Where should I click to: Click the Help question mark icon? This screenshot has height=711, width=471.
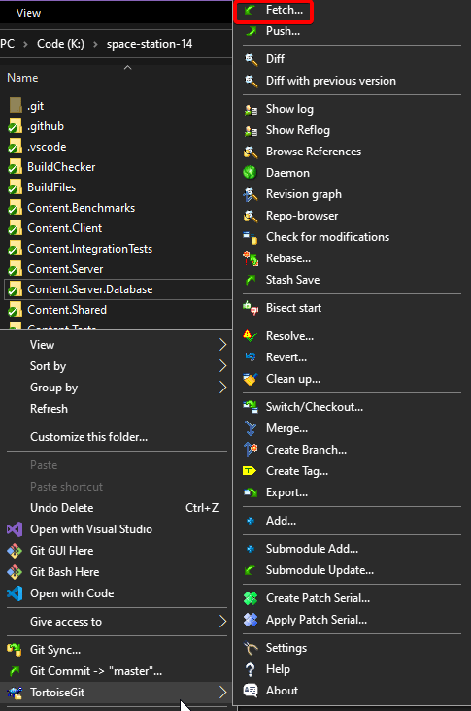point(250,670)
